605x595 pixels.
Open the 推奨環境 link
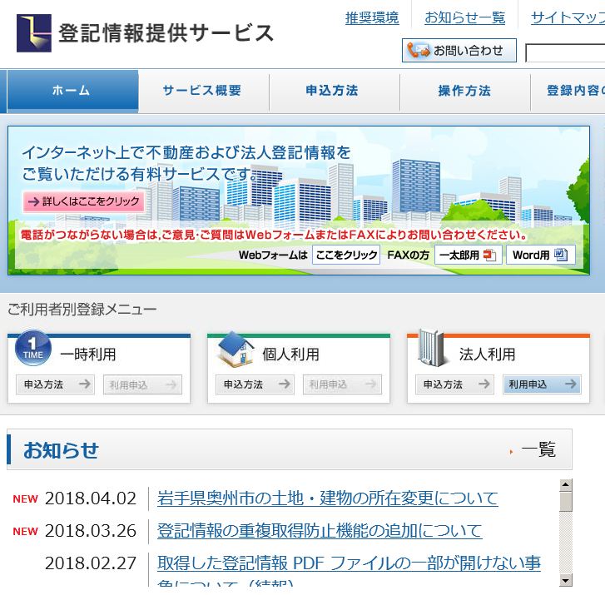(x=371, y=17)
